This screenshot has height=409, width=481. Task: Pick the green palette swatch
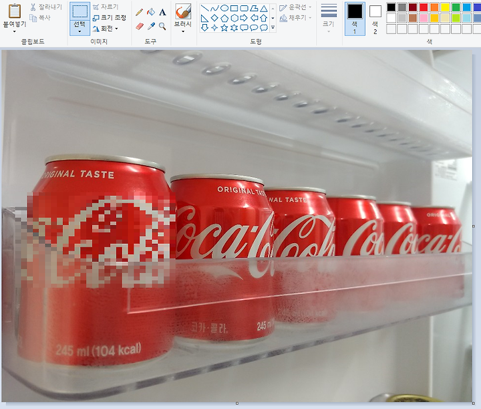point(456,7)
